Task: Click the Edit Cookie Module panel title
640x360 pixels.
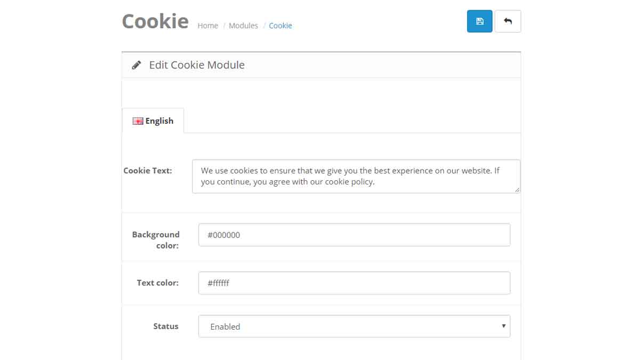Action: pos(197,65)
